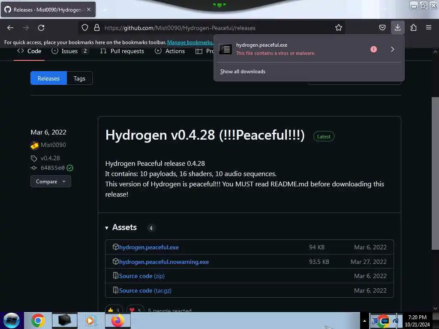439x329 pixels.
Task: Open Manage bookmarks link
Action: click(190, 42)
